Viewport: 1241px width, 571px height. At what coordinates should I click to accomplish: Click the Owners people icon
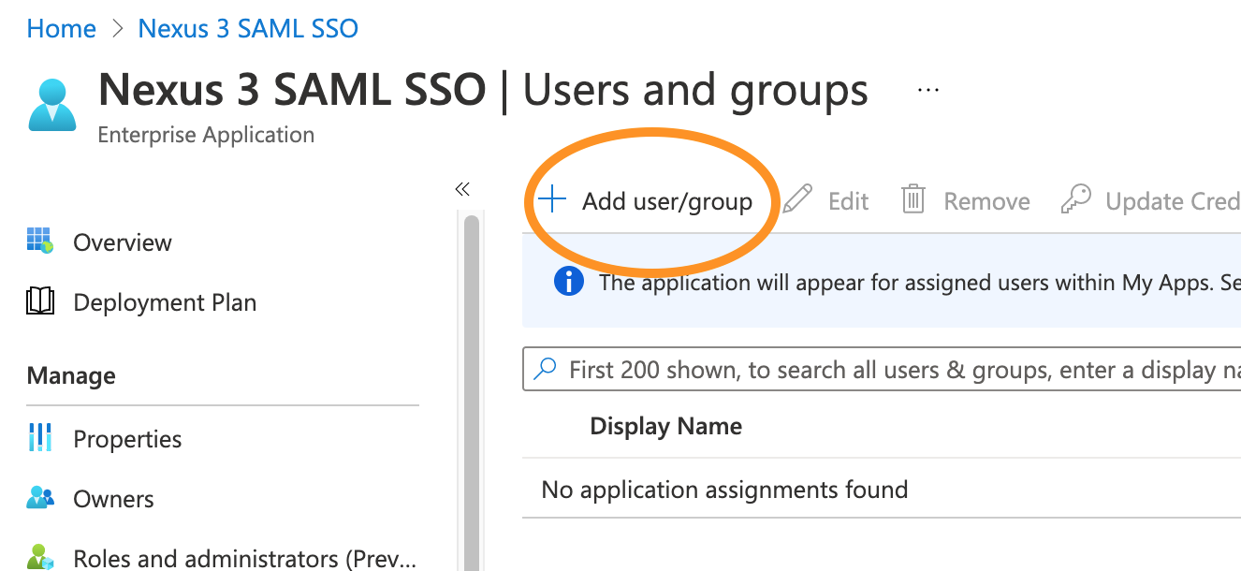click(40, 498)
